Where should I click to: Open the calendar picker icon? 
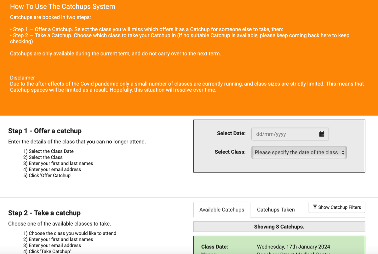pos(322,134)
